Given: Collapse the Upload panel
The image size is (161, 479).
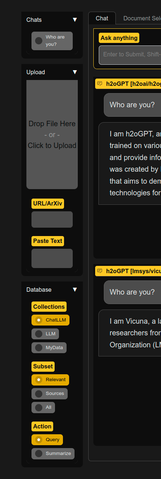Looking at the screenshot, I should [75, 72].
